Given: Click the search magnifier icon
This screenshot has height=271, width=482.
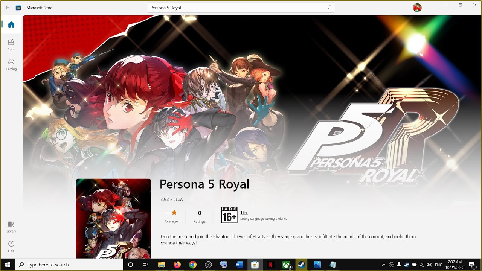Looking at the screenshot, I should tap(329, 8).
